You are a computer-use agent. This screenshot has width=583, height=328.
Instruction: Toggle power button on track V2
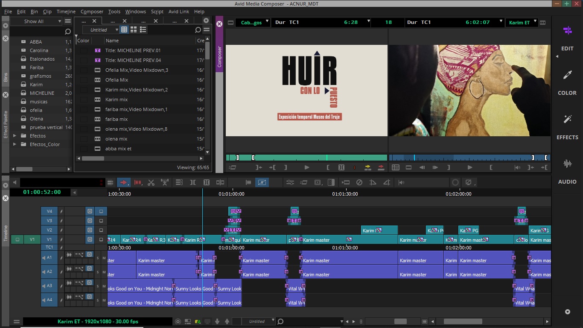(90, 230)
